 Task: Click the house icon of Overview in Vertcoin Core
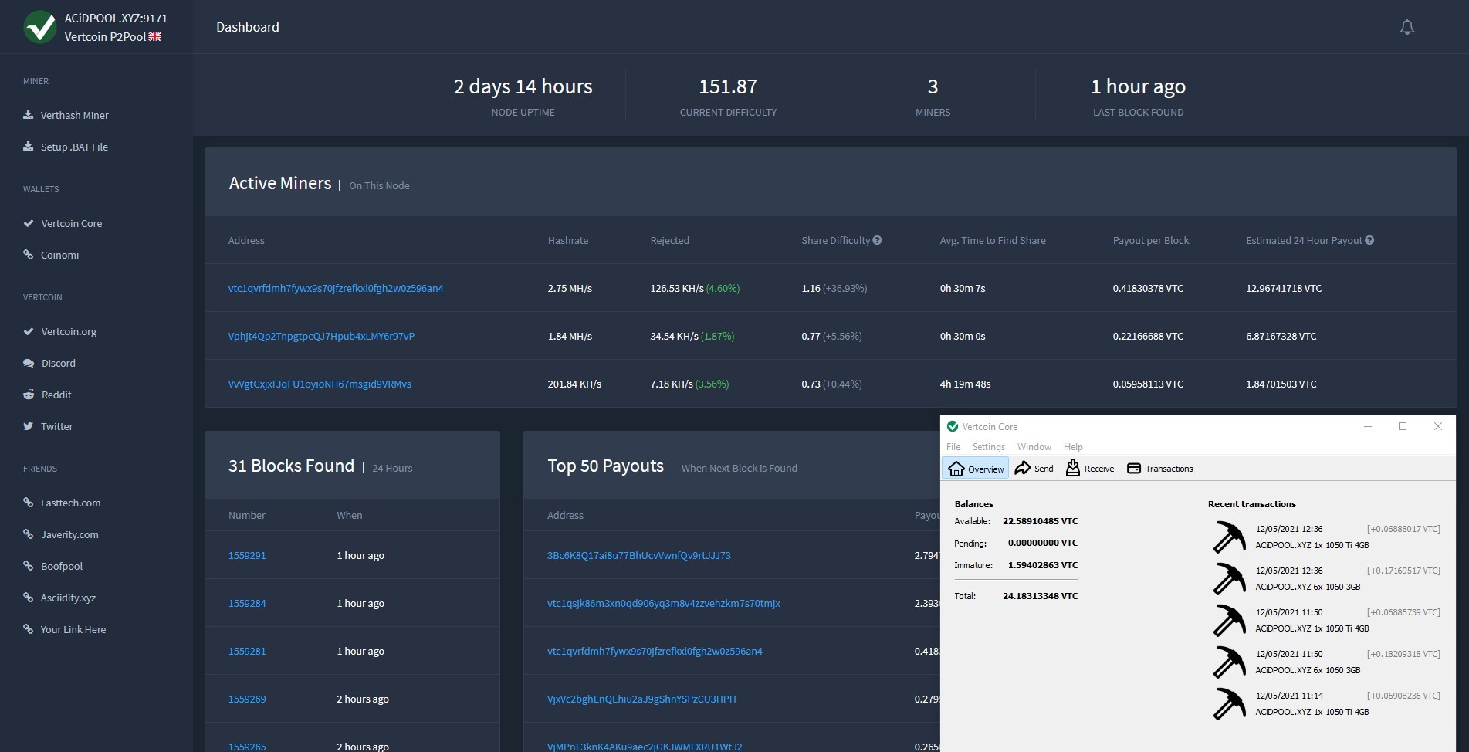[956, 469]
